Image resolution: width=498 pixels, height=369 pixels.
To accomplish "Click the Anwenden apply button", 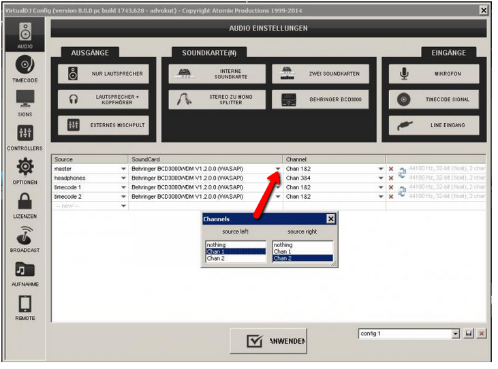I will pos(268,341).
